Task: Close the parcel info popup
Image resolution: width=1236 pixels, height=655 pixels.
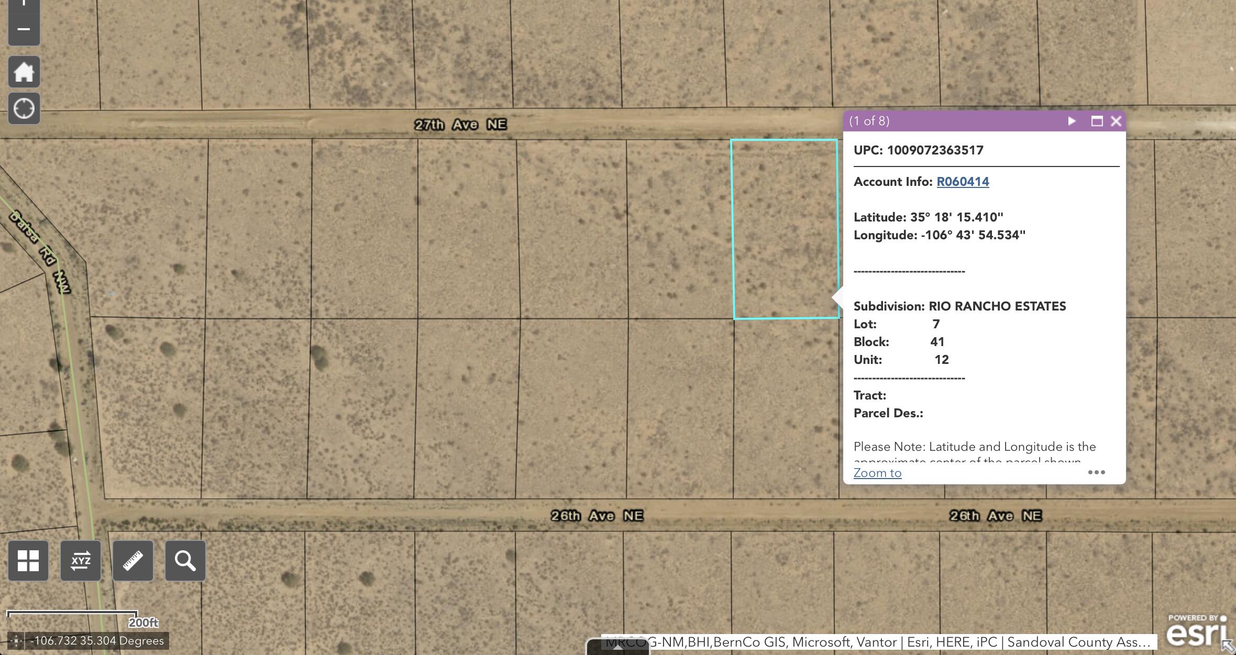Action: (x=1116, y=121)
